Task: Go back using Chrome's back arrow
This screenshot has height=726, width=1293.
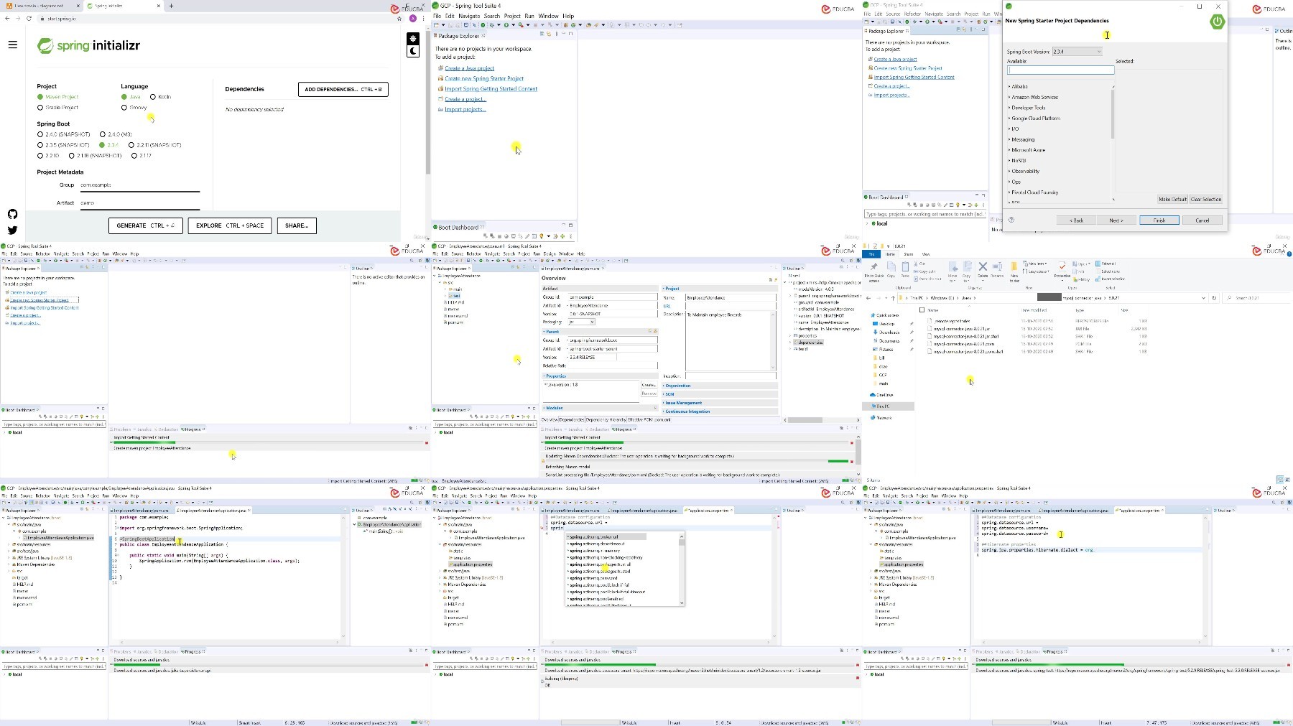Action: click(7, 19)
